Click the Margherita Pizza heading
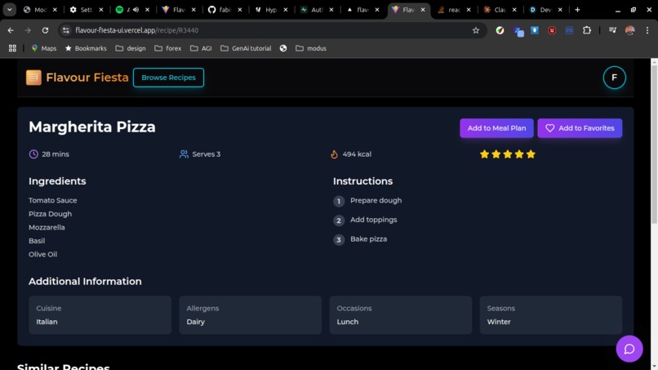The image size is (658, 370). point(92,127)
